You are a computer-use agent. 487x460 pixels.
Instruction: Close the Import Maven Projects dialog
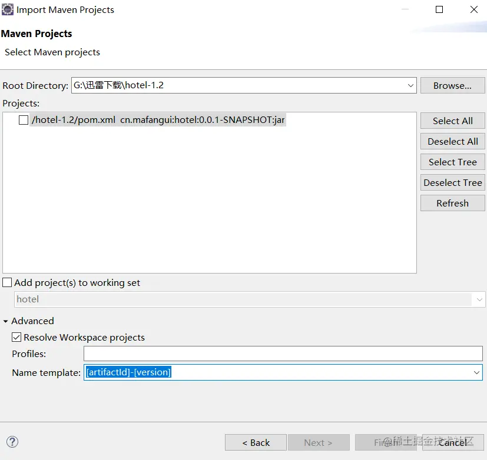pos(473,9)
